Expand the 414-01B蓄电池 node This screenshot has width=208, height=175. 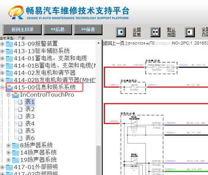coord(2,66)
